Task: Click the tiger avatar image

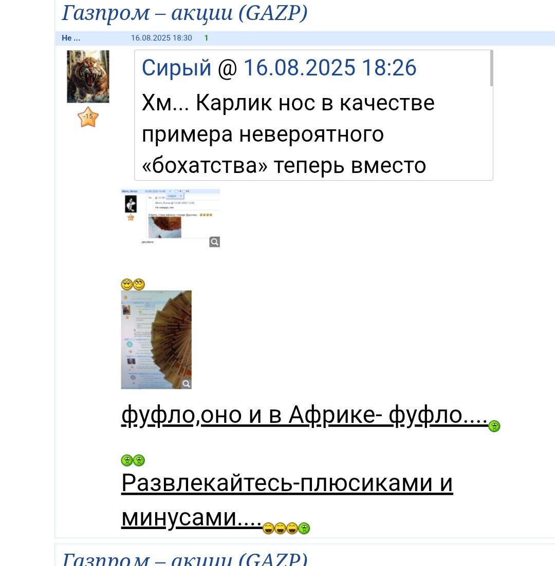Action: [88, 76]
